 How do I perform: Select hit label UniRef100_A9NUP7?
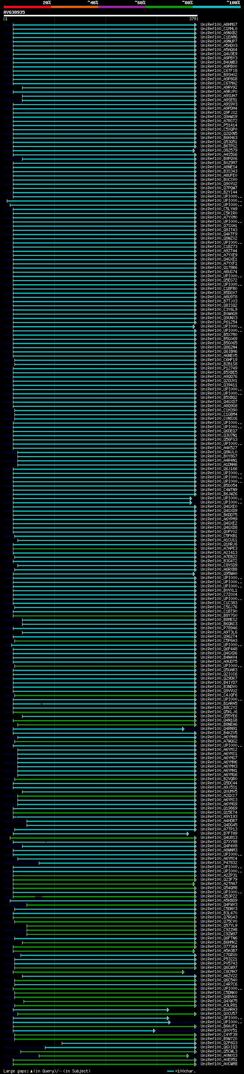219,41
